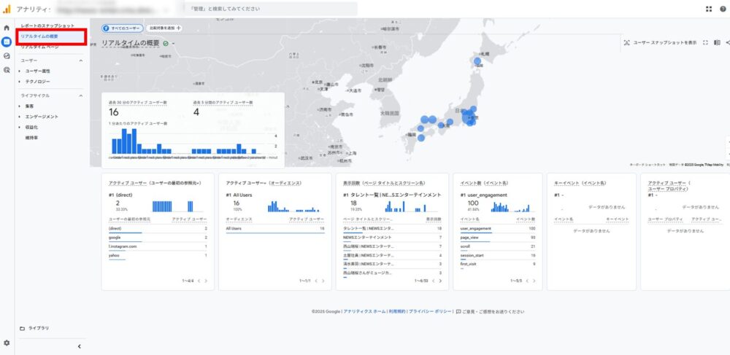Screen dimensions: 730x355
Task: Open the Explore icon in left rail
Action: (x=7, y=55)
